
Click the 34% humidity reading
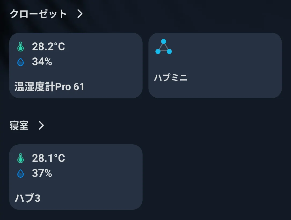click(42, 62)
